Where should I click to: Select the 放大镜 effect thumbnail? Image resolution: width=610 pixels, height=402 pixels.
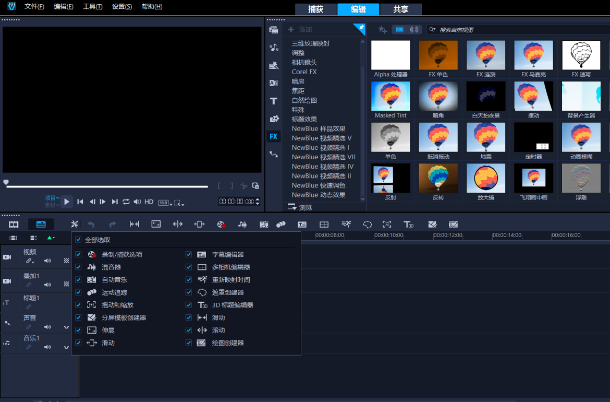[486, 179]
